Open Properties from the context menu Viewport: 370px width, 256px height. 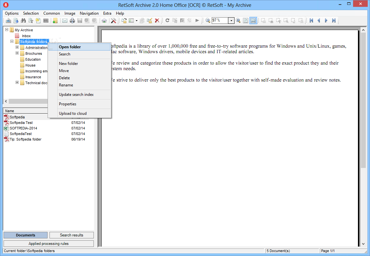point(79,104)
